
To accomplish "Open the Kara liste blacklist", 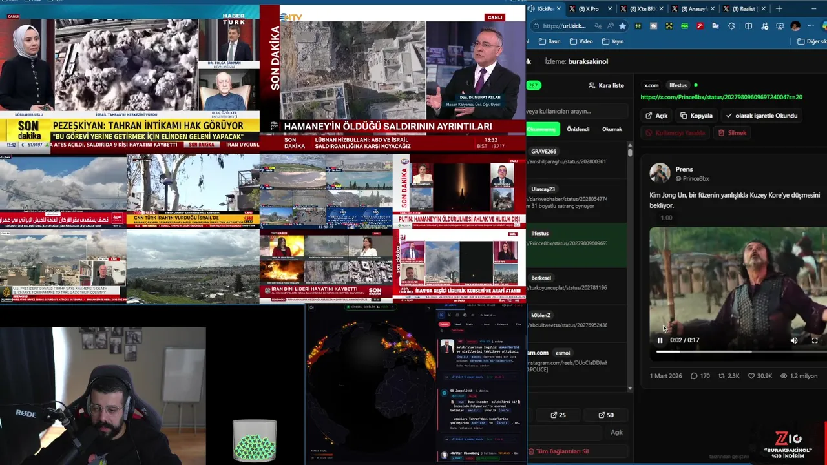I will pyautogui.click(x=606, y=85).
